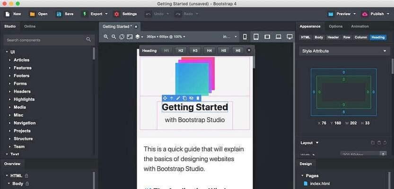This screenshot has width=394, height=189.
Task: Click the zoom in magnifier icon
Action: [106, 37]
